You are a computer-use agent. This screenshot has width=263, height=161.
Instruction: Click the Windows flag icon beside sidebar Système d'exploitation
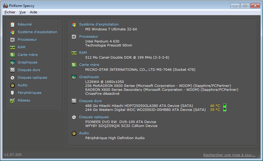click(12, 32)
